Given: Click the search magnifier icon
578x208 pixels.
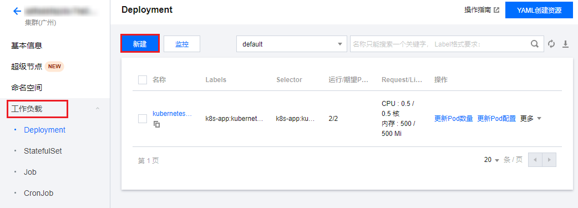Looking at the screenshot, I should tap(535, 44).
